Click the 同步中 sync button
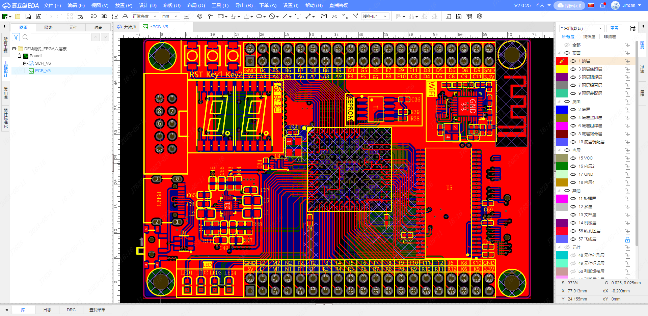The image size is (648, 316). 569,5
